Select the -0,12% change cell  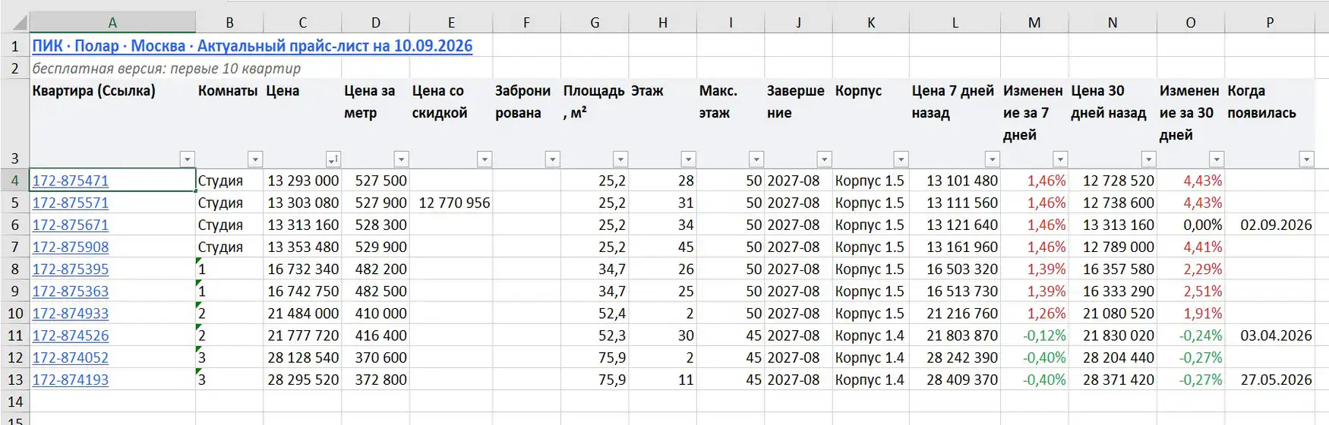[1034, 335]
